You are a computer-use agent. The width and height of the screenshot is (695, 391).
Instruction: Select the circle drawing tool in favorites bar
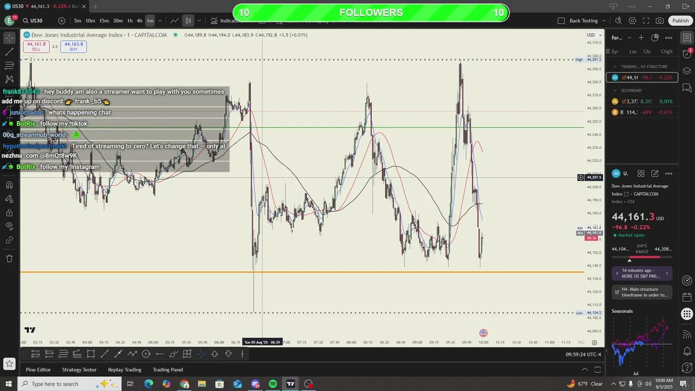146,354
